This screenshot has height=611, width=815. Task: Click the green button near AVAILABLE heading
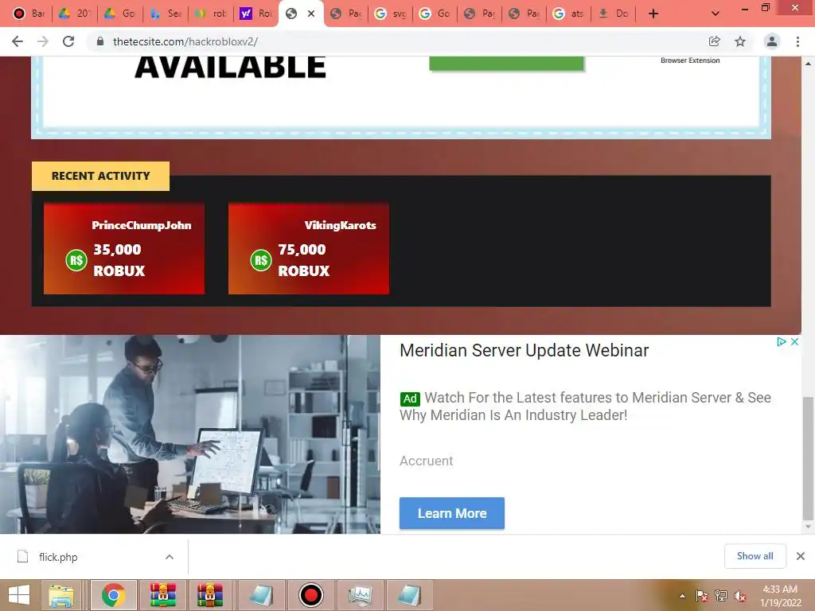coord(506,64)
